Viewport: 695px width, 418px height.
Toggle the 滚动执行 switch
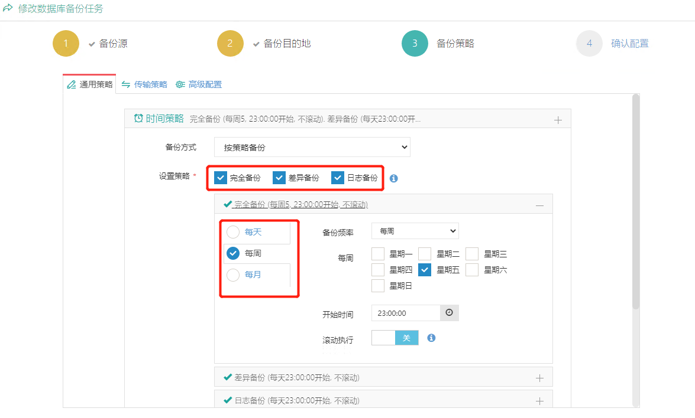(x=395, y=338)
